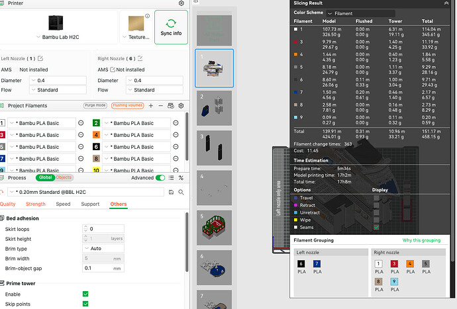The image size is (457, 309).
Task: Open the Others tab
Action: (x=119, y=204)
